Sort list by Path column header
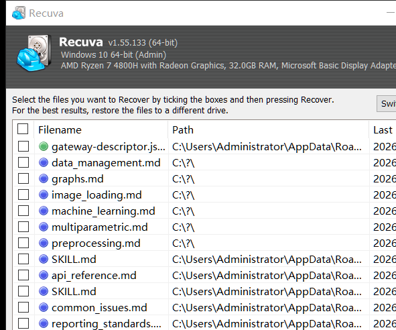 [x=269, y=129]
